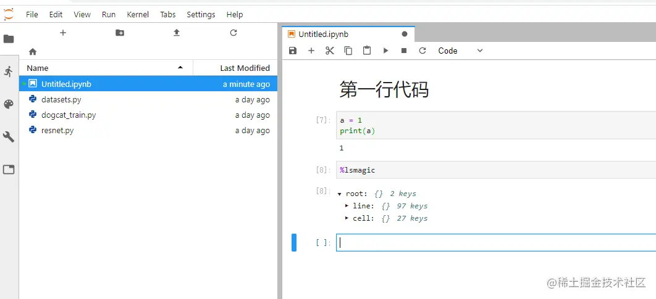Click the Python icon next to datasets.py
This screenshot has width=656, height=299.
[33, 99]
